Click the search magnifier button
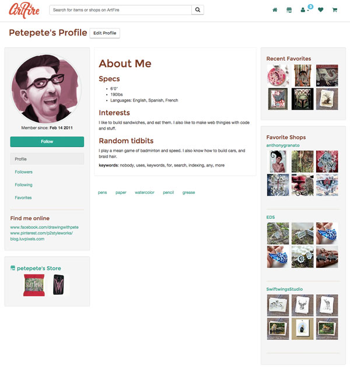The image size is (350, 369). point(198,10)
